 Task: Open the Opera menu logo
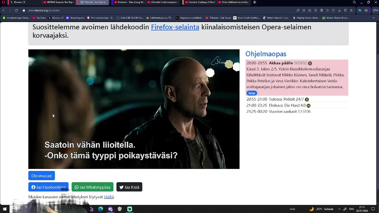[x=3, y=2]
